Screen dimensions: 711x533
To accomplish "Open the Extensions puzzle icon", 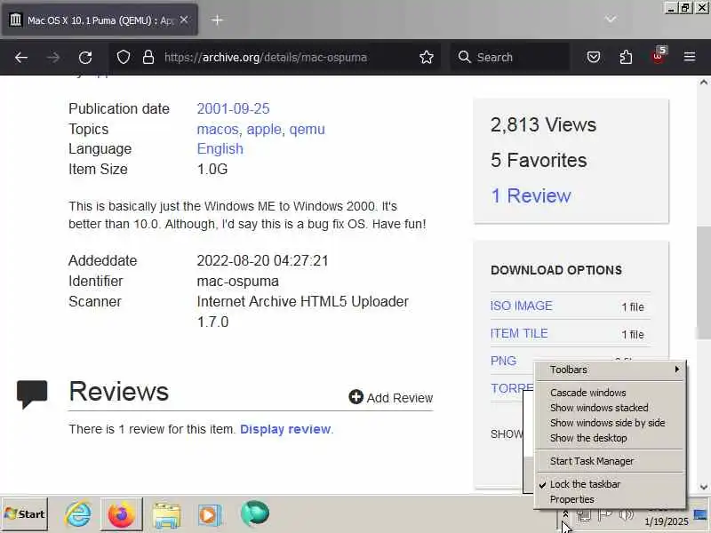I will [x=626, y=58].
